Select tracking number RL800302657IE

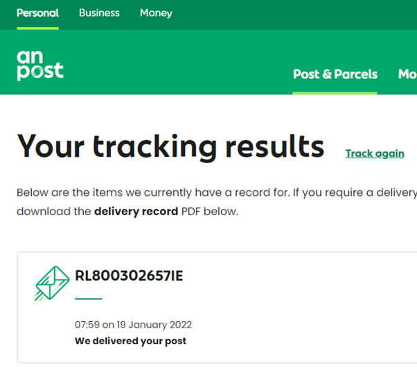click(x=129, y=276)
